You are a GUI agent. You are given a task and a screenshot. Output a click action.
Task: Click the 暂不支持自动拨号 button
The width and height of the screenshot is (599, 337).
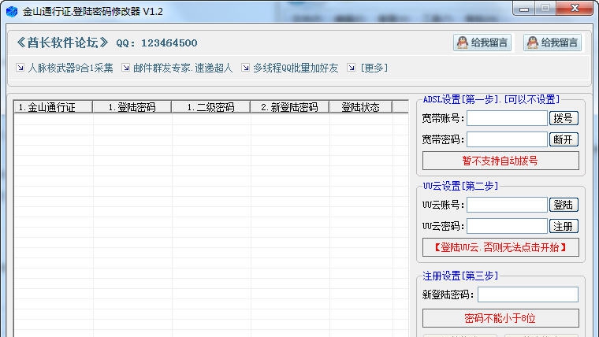tap(500, 161)
